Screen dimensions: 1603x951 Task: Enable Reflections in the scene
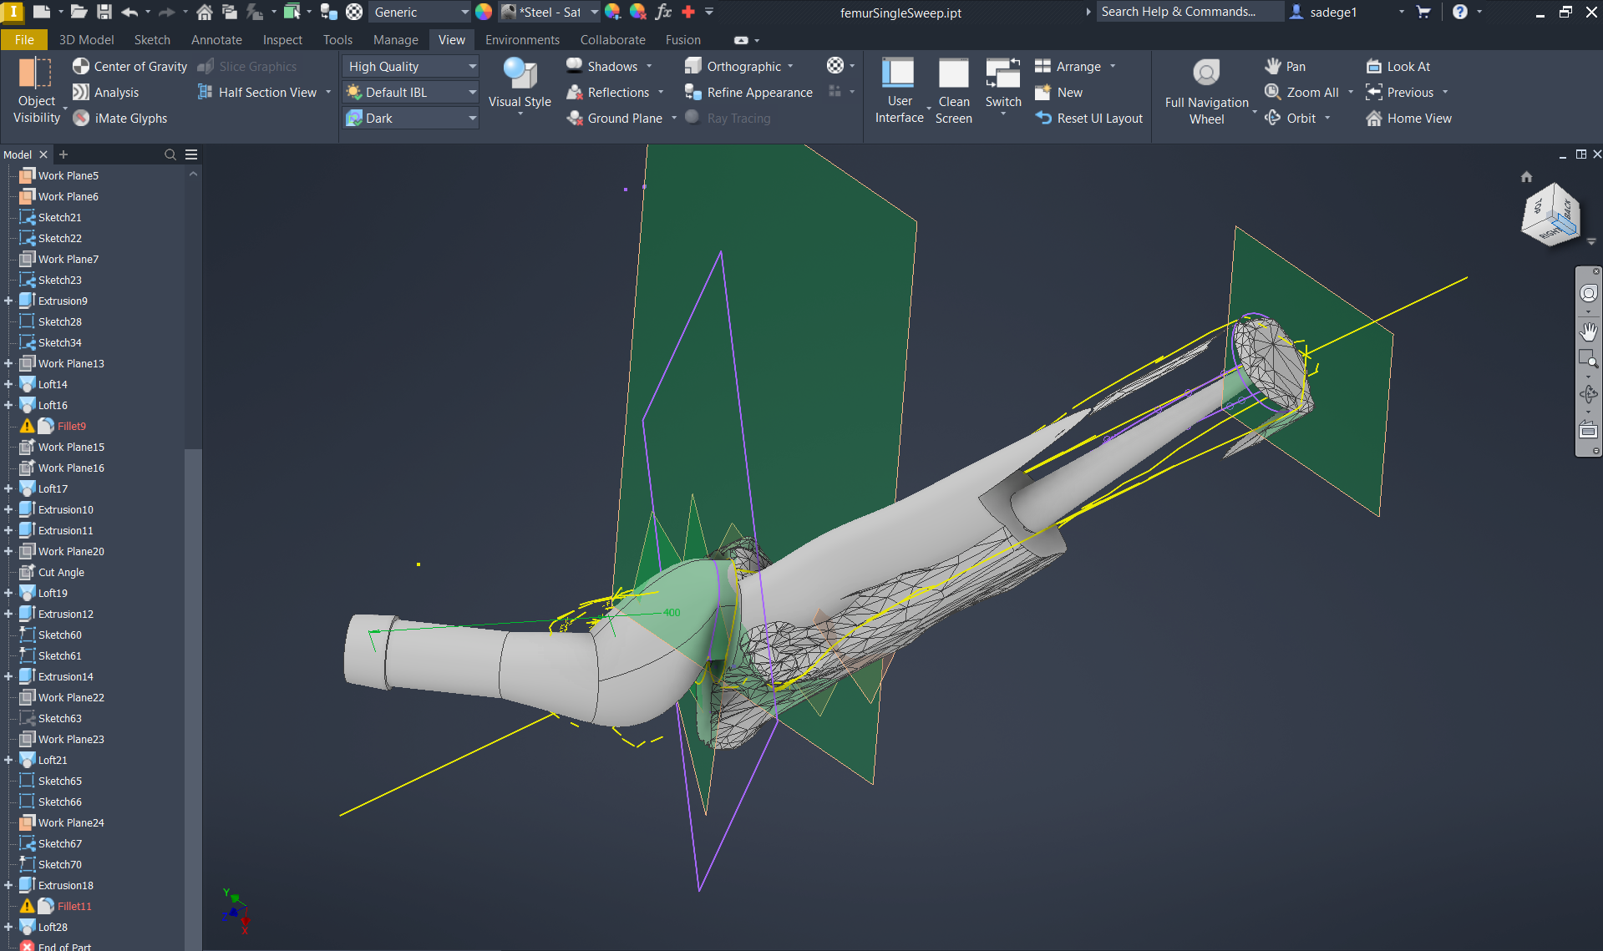[610, 92]
